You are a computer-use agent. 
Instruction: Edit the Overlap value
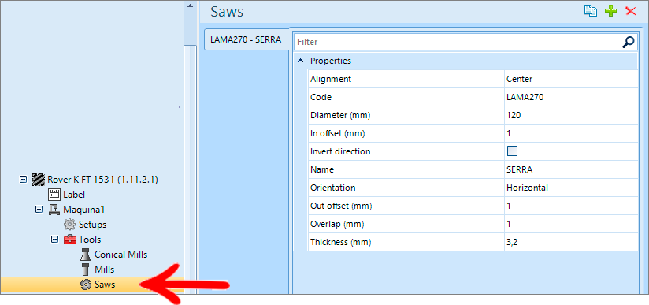(x=571, y=224)
